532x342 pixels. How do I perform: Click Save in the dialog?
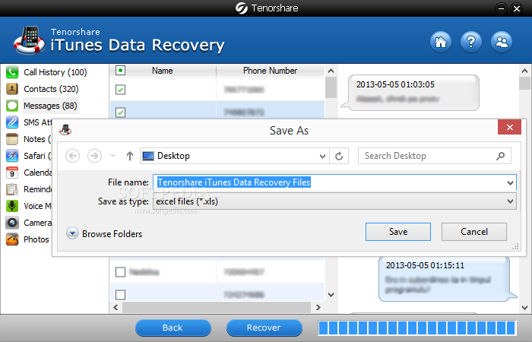(398, 232)
